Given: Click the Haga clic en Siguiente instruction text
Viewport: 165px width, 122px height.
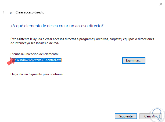Looking at the screenshot, I should click(37, 74).
